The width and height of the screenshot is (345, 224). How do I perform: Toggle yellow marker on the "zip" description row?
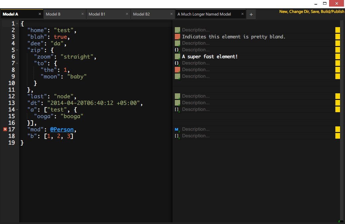[337, 50]
